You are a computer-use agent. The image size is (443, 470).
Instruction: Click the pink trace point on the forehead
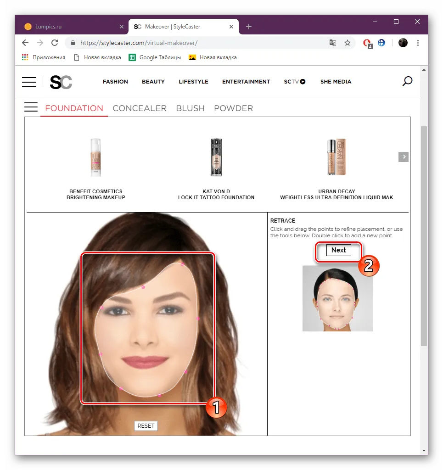point(143,287)
